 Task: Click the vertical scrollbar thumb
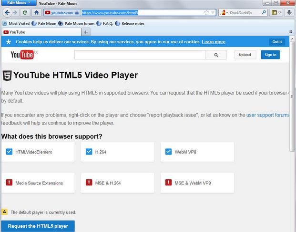[292, 97]
